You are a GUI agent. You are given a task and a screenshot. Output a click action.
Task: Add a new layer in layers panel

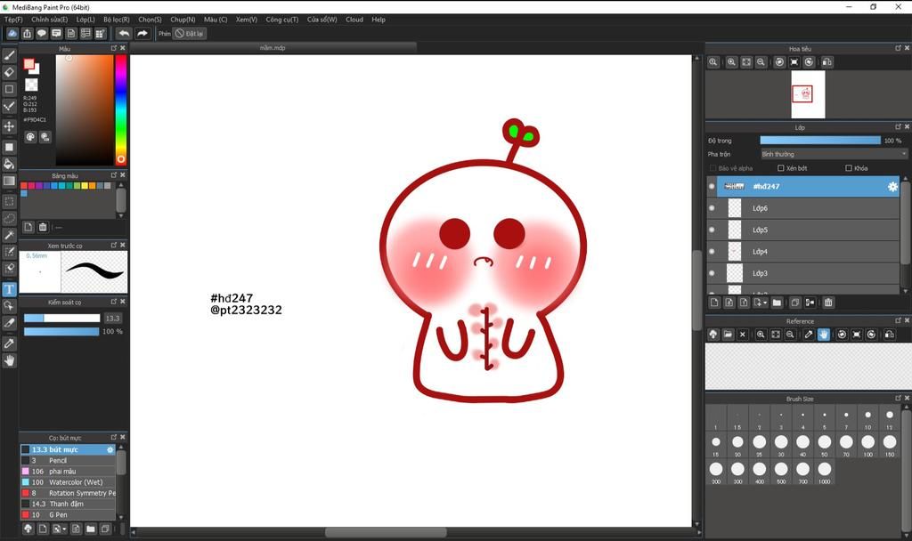tap(715, 303)
